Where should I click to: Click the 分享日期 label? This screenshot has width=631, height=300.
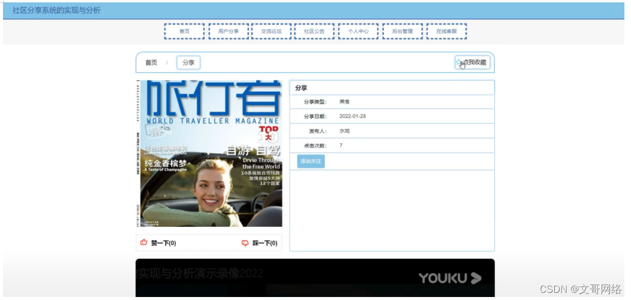pyautogui.click(x=315, y=116)
